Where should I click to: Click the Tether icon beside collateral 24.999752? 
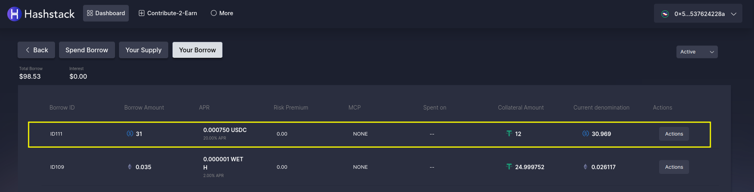pos(509,167)
